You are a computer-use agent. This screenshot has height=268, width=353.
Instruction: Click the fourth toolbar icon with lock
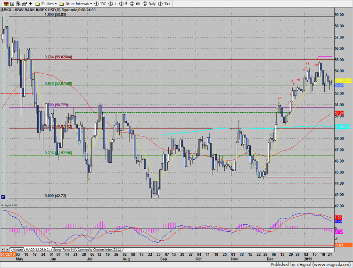[x=25, y=3]
